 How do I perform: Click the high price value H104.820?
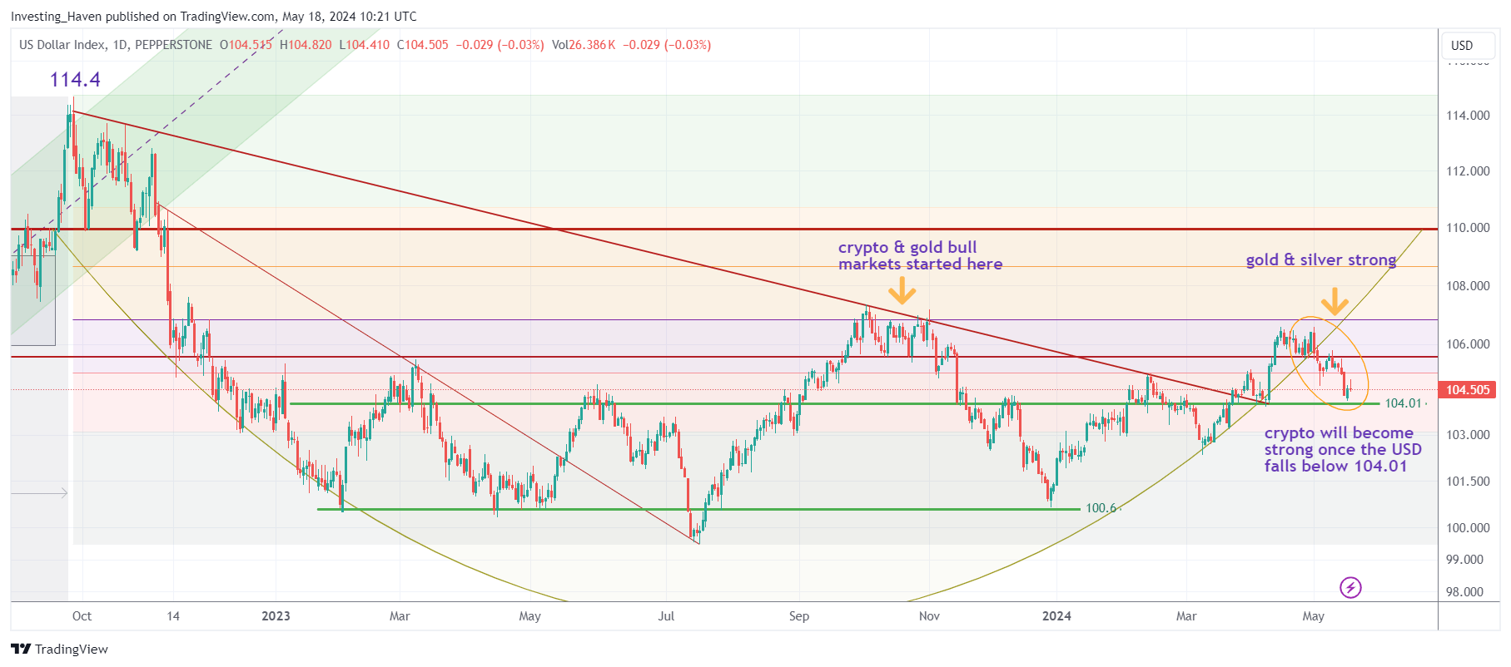coord(306,45)
